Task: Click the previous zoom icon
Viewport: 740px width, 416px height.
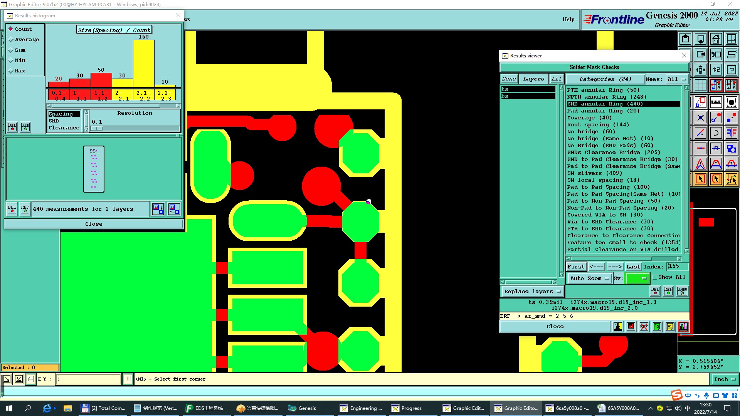Action: 716,54
